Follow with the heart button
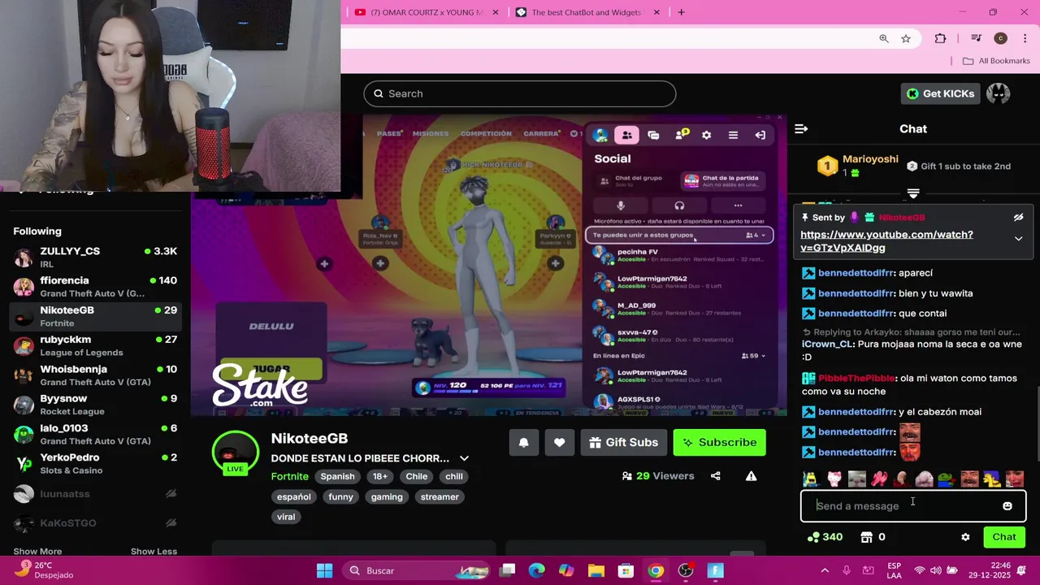 coord(559,443)
